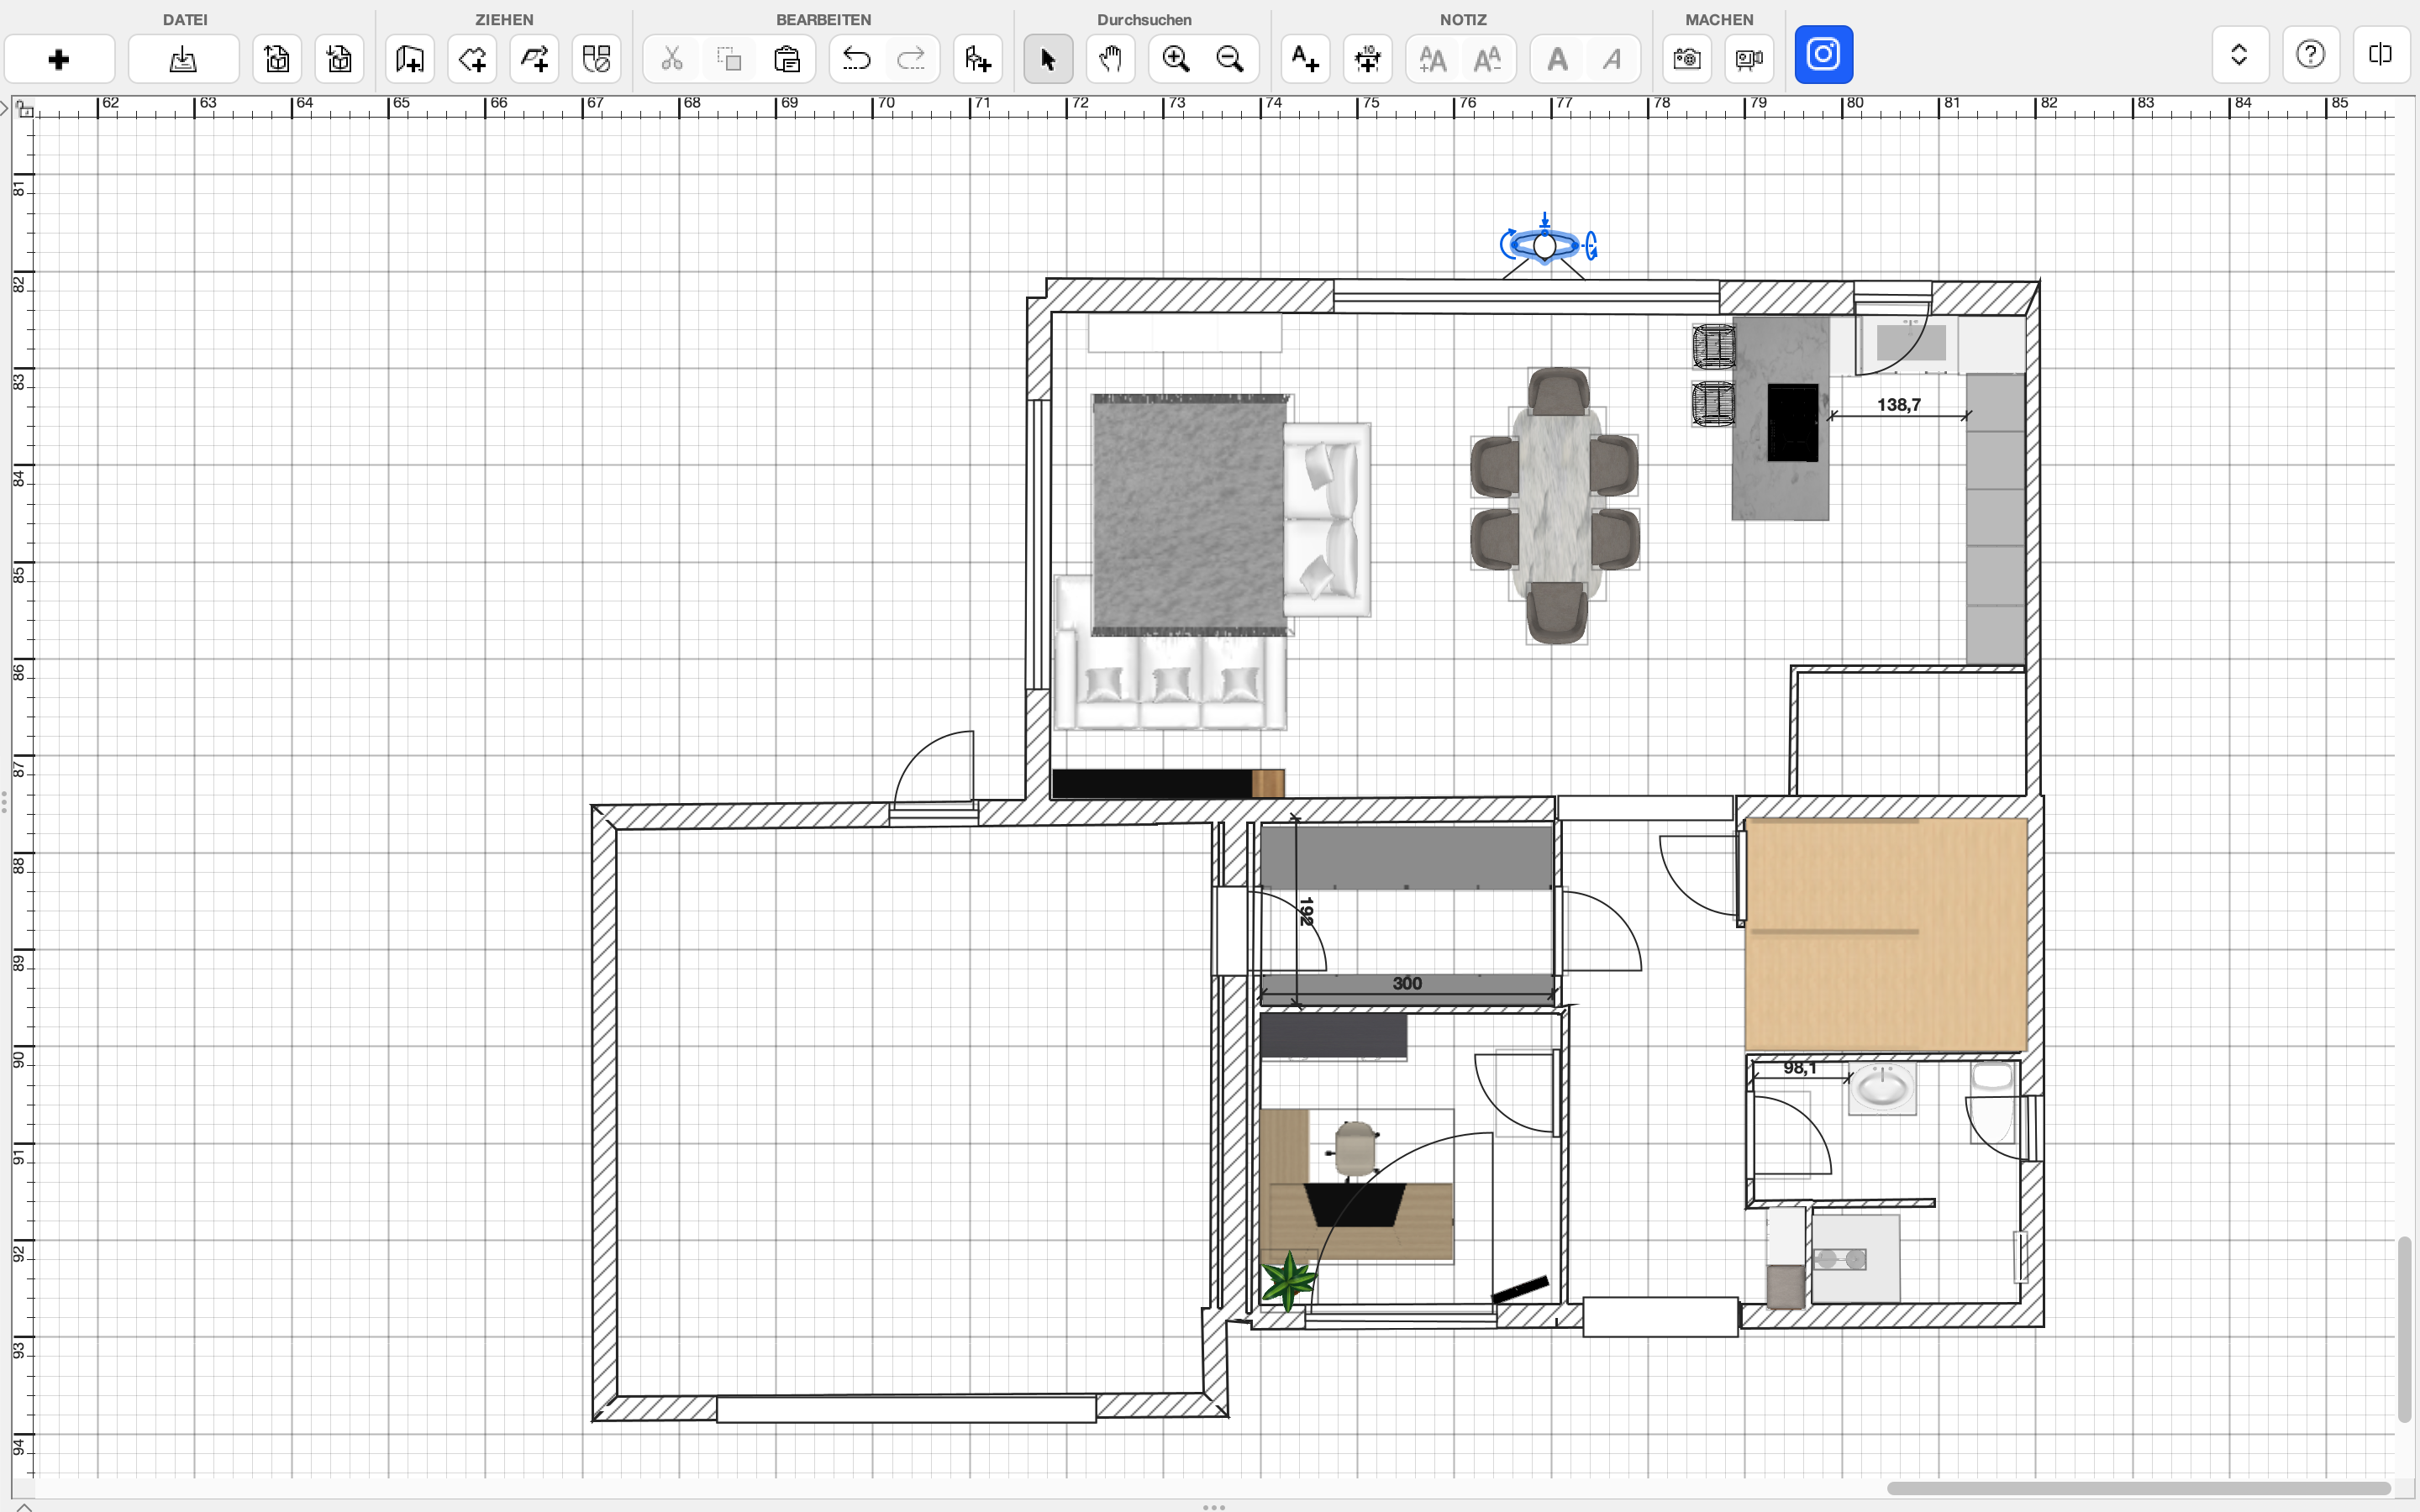Image resolution: width=2420 pixels, height=1512 pixels.
Task: Expand the bottom-left chevron panel handle
Action: 24,1505
